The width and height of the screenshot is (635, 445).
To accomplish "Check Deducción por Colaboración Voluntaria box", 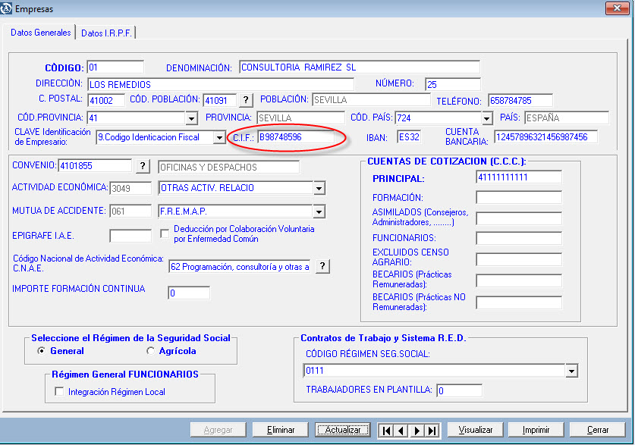I will point(165,233).
